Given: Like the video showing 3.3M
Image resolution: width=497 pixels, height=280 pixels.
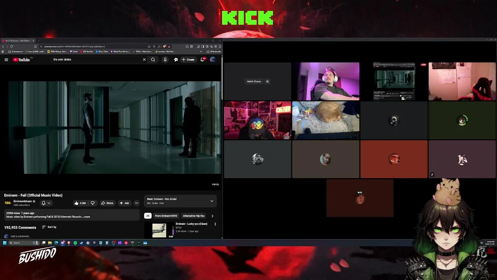Looking at the screenshot, I should click(80, 203).
